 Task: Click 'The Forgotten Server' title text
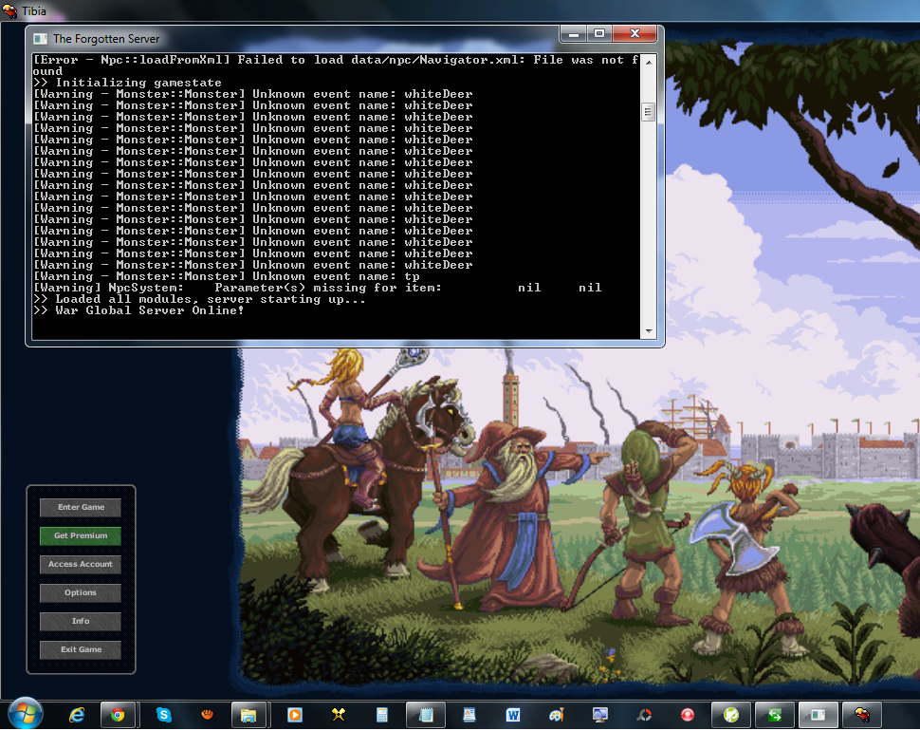tap(106, 39)
